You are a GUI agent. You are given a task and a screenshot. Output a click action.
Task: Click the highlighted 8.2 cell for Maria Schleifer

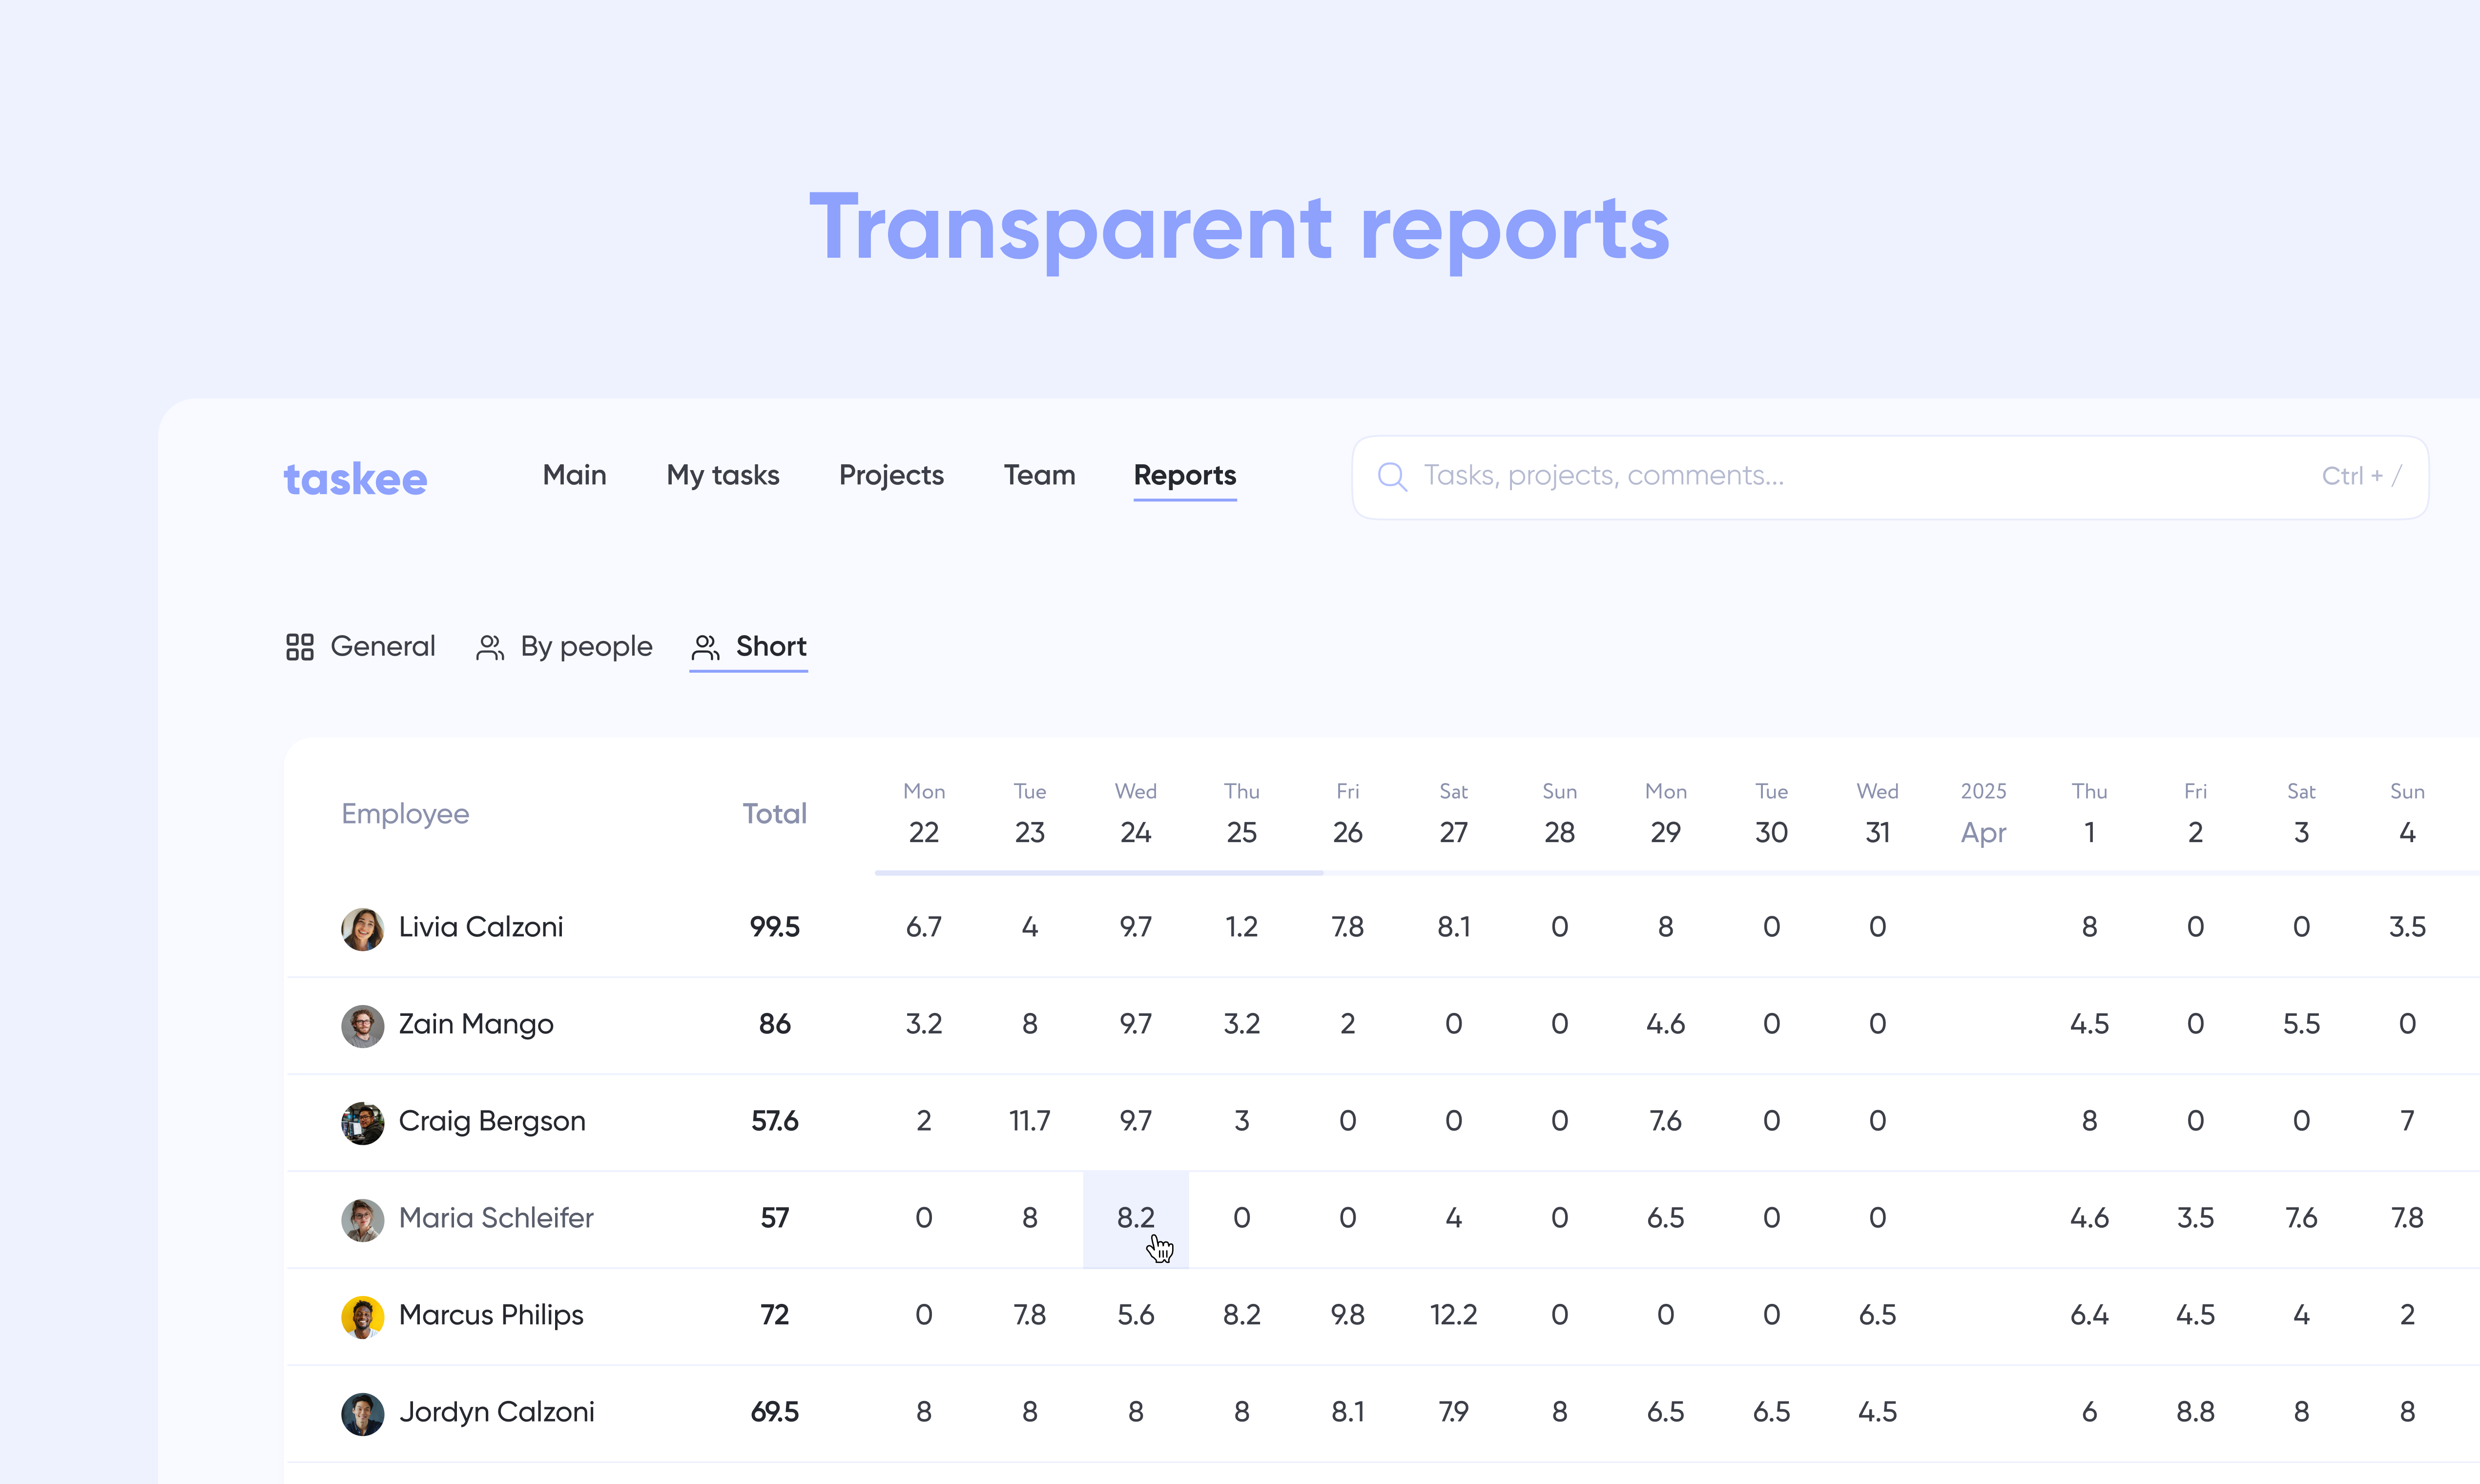pyautogui.click(x=1136, y=1219)
